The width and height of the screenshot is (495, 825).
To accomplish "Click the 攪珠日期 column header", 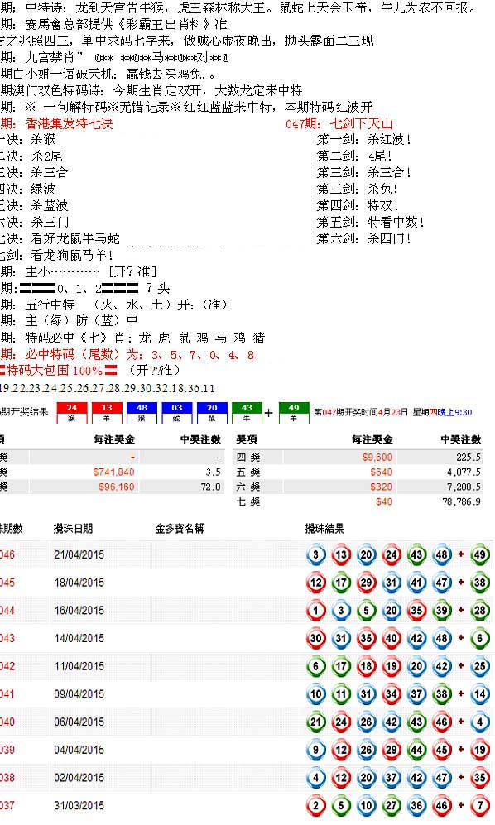I will pos(73,528).
